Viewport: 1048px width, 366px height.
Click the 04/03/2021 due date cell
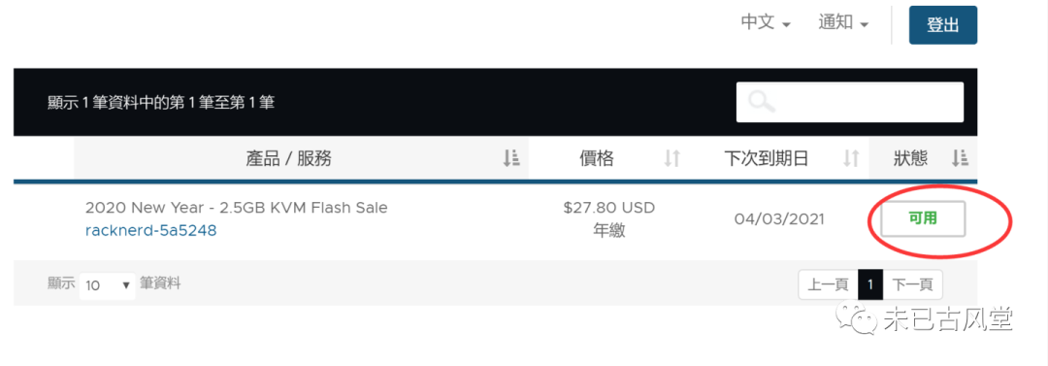tap(779, 218)
